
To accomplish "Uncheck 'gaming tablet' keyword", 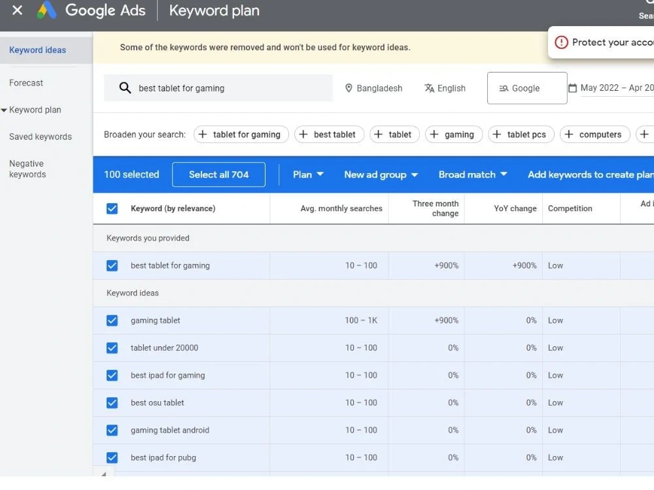I will pyautogui.click(x=112, y=320).
